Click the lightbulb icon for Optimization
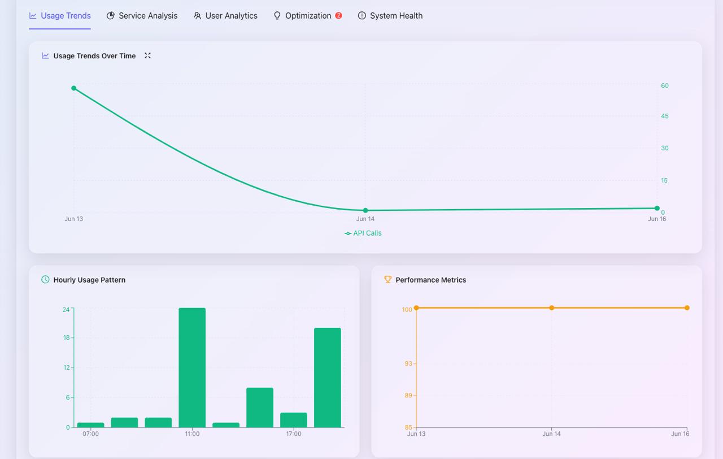 pyautogui.click(x=277, y=16)
